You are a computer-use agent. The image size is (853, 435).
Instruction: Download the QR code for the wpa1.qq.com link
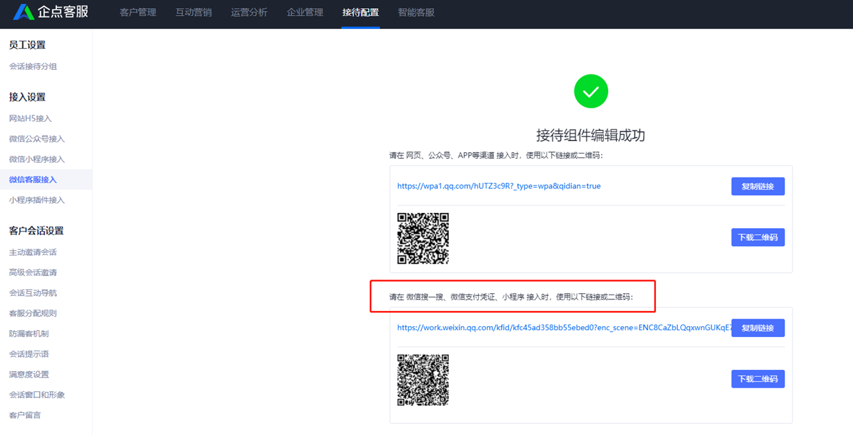click(758, 238)
